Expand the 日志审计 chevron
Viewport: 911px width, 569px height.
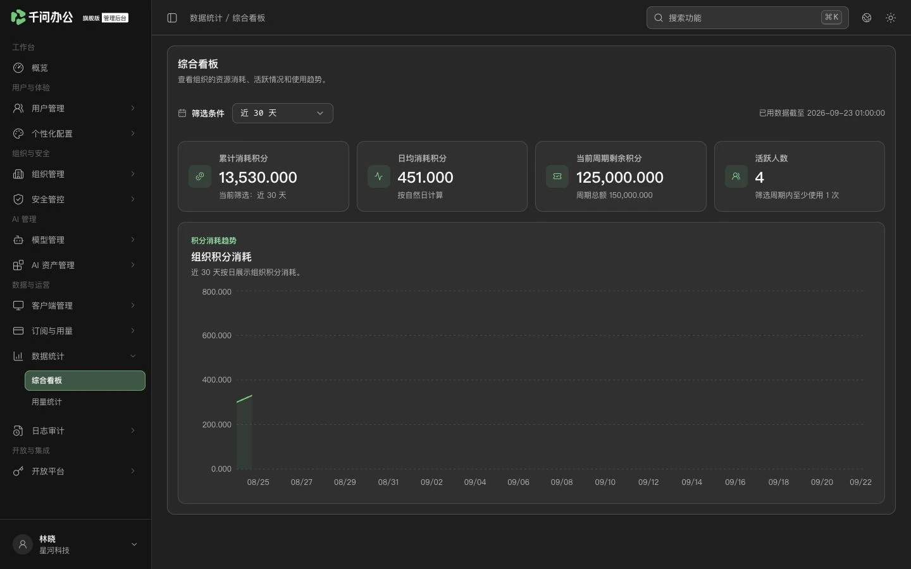[133, 431]
